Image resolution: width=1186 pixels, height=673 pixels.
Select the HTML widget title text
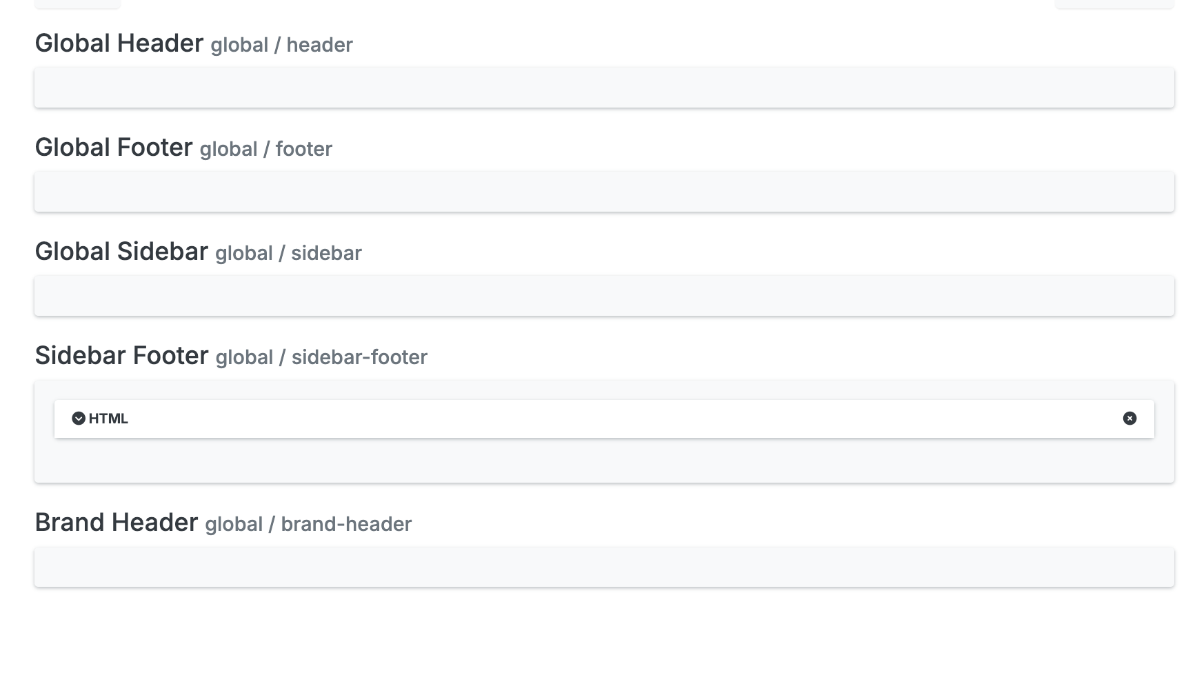pyautogui.click(x=108, y=419)
